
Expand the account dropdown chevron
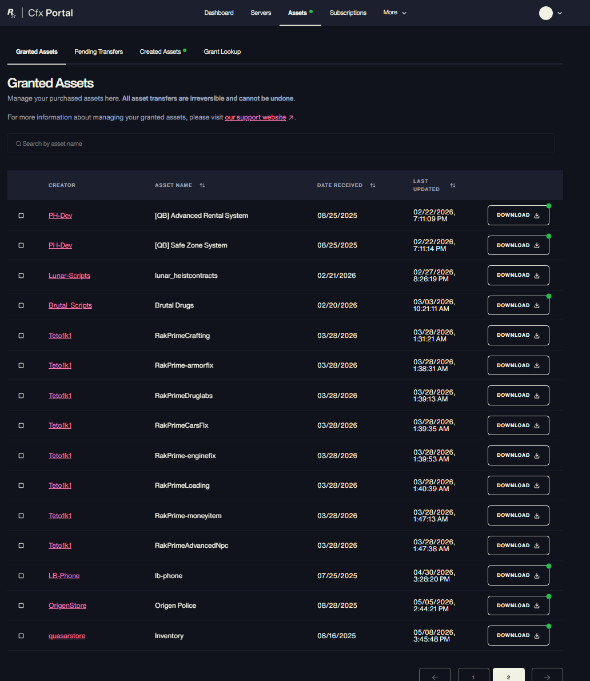point(560,13)
